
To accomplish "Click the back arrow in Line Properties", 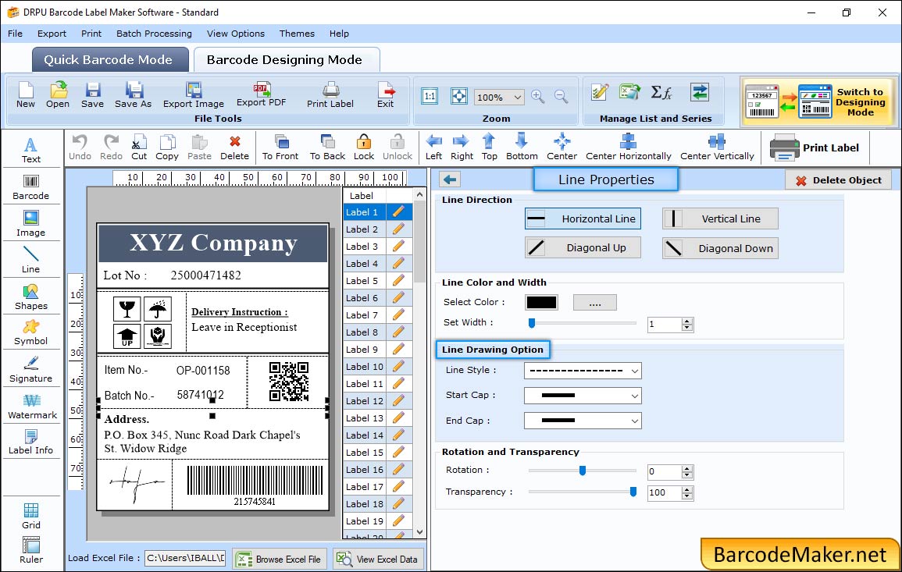I will click(x=451, y=180).
